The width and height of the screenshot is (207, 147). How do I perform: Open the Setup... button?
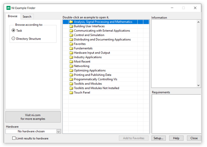[158, 138]
